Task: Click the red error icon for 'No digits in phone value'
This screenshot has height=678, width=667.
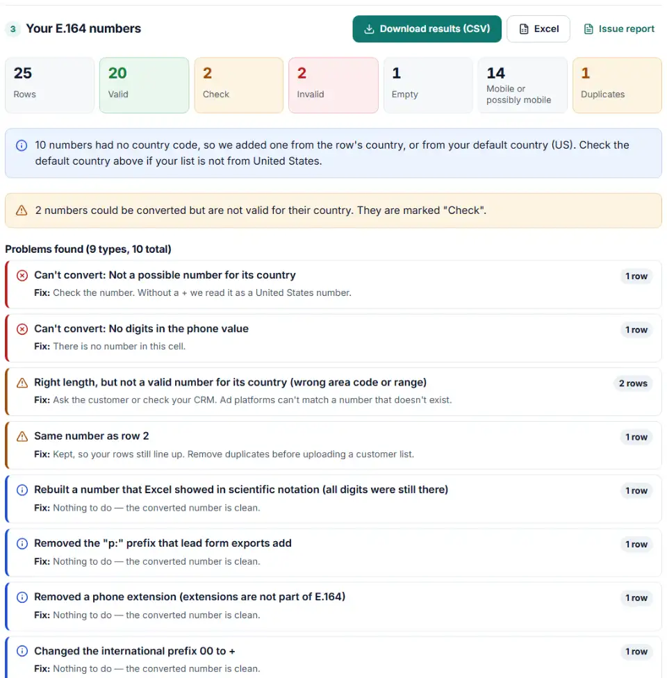Action: [x=22, y=329]
